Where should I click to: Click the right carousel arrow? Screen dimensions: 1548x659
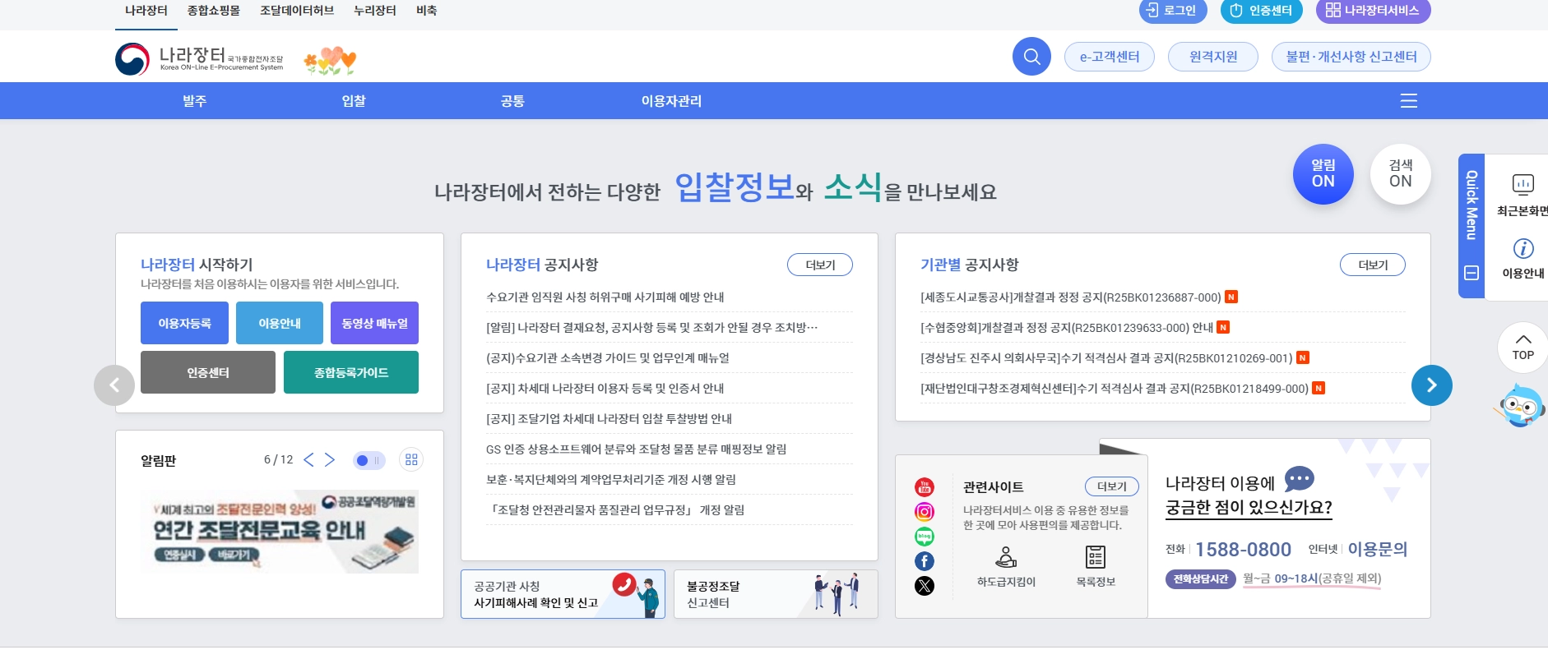(1432, 385)
